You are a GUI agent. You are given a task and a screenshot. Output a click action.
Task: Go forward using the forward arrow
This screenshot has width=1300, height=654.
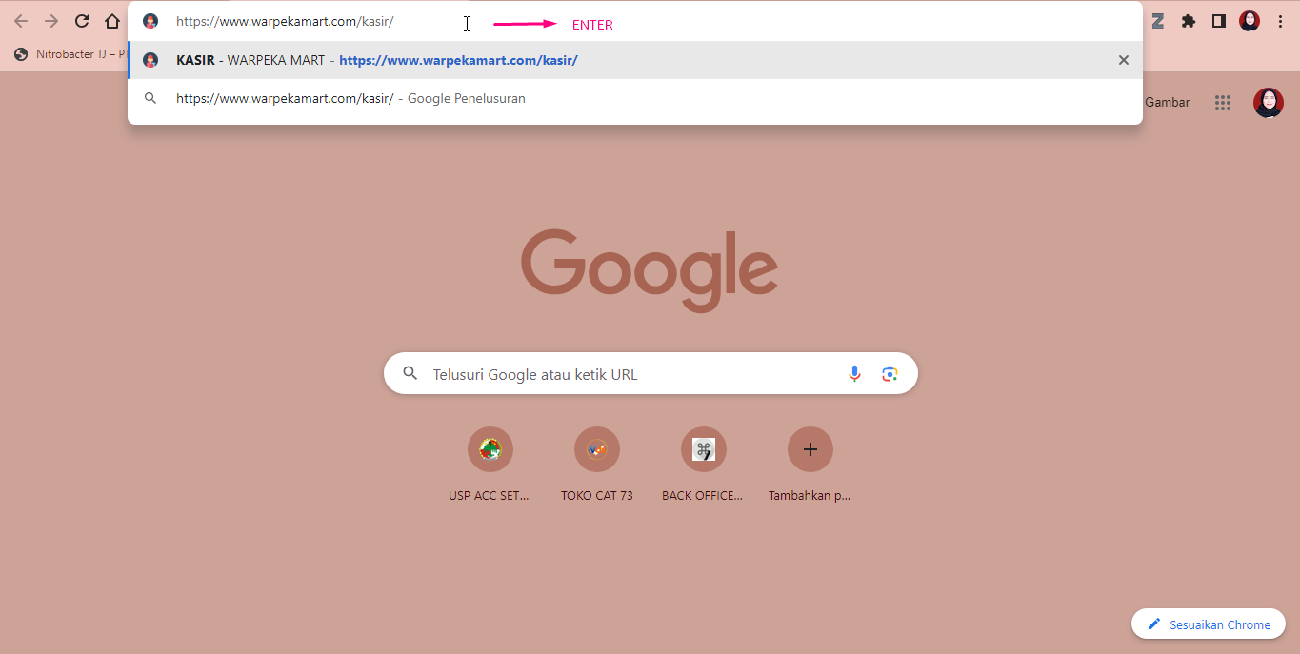[51, 21]
